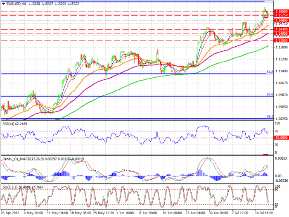The width and height of the screenshot is (289, 217).
Task: Select the 61.8 Fibonacci level label
Action: 270,72
